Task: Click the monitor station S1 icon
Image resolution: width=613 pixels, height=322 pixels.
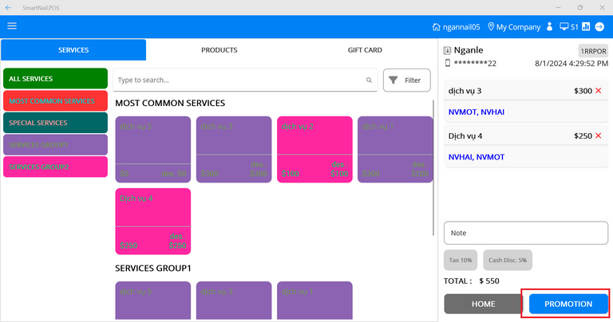Action: click(564, 26)
